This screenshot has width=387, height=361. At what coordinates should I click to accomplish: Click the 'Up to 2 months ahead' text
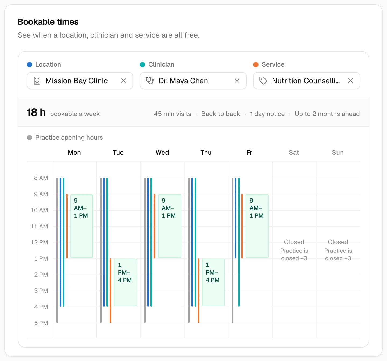click(327, 114)
